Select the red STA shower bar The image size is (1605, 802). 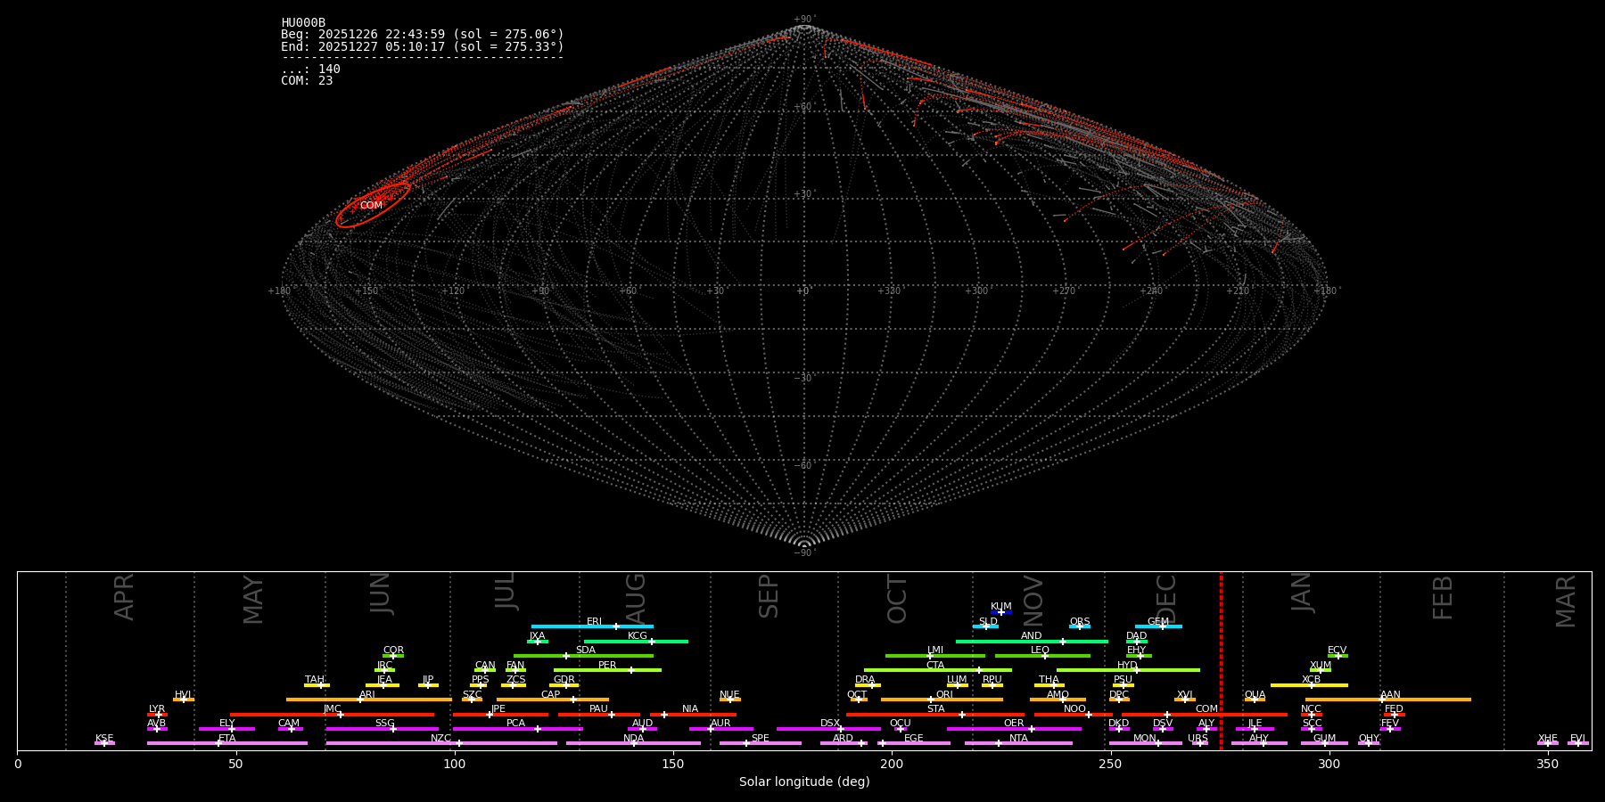(x=935, y=715)
